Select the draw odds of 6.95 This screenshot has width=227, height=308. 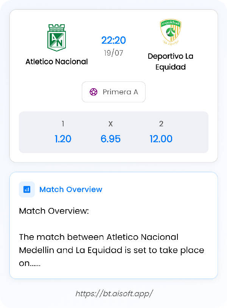point(110,139)
